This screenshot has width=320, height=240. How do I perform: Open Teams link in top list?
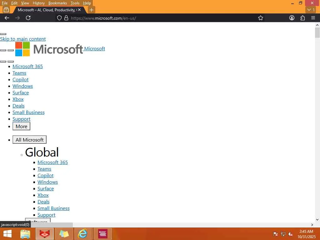(19, 73)
